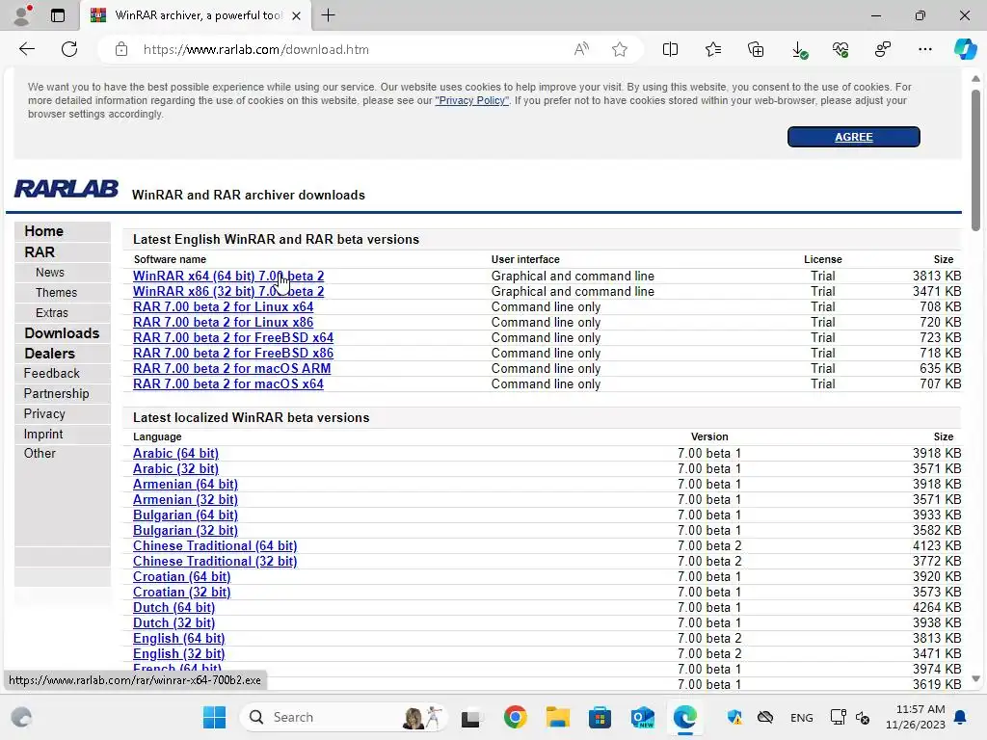
Task: Download WinRAR x64 7.00 beta 2
Action: (228, 277)
